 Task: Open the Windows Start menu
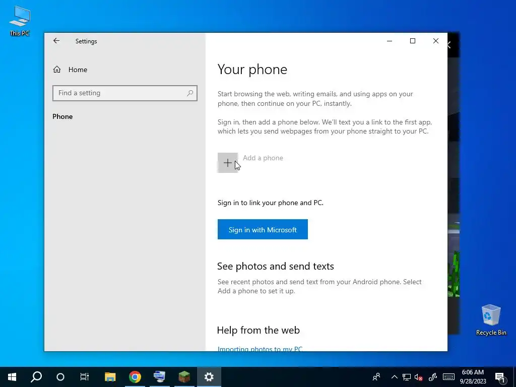tap(12, 377)
